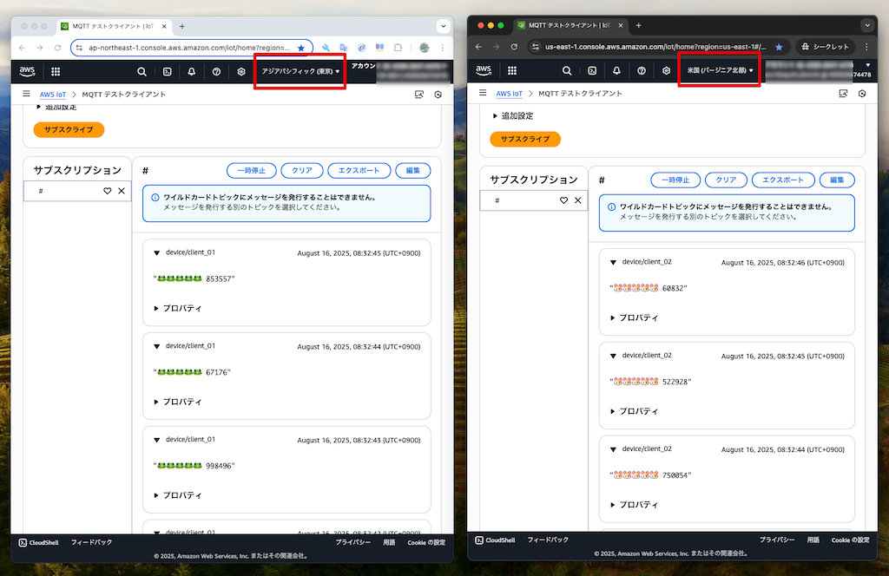This screenshot has width=889, height=576.
Task: Open hamburger side navigation in Tokyo window
Action: point(26,94)
